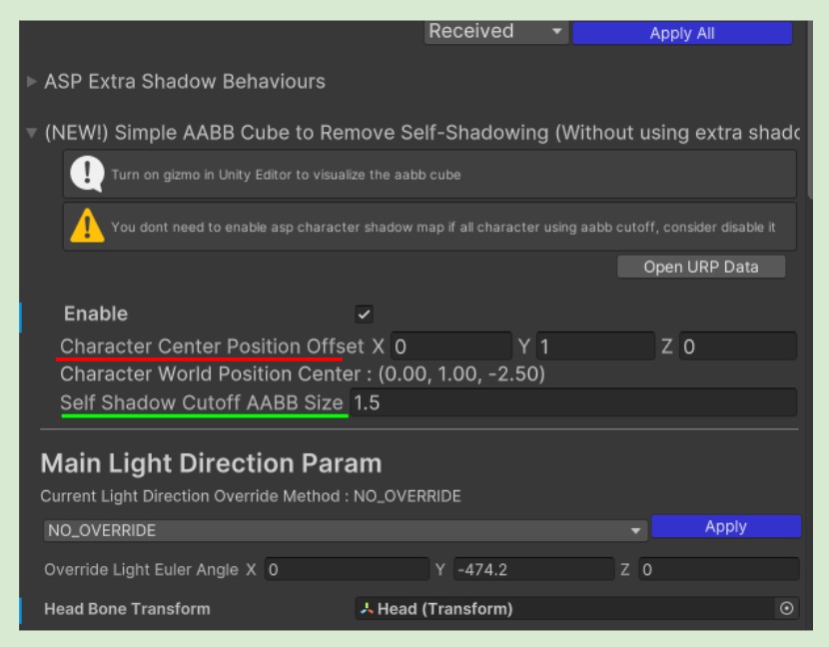Click the Character Center Position Offset X field
This screenshot has height=647, width=829.
click(450, 346)
